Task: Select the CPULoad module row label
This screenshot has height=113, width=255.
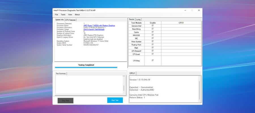Action: (x=137, y=54)
